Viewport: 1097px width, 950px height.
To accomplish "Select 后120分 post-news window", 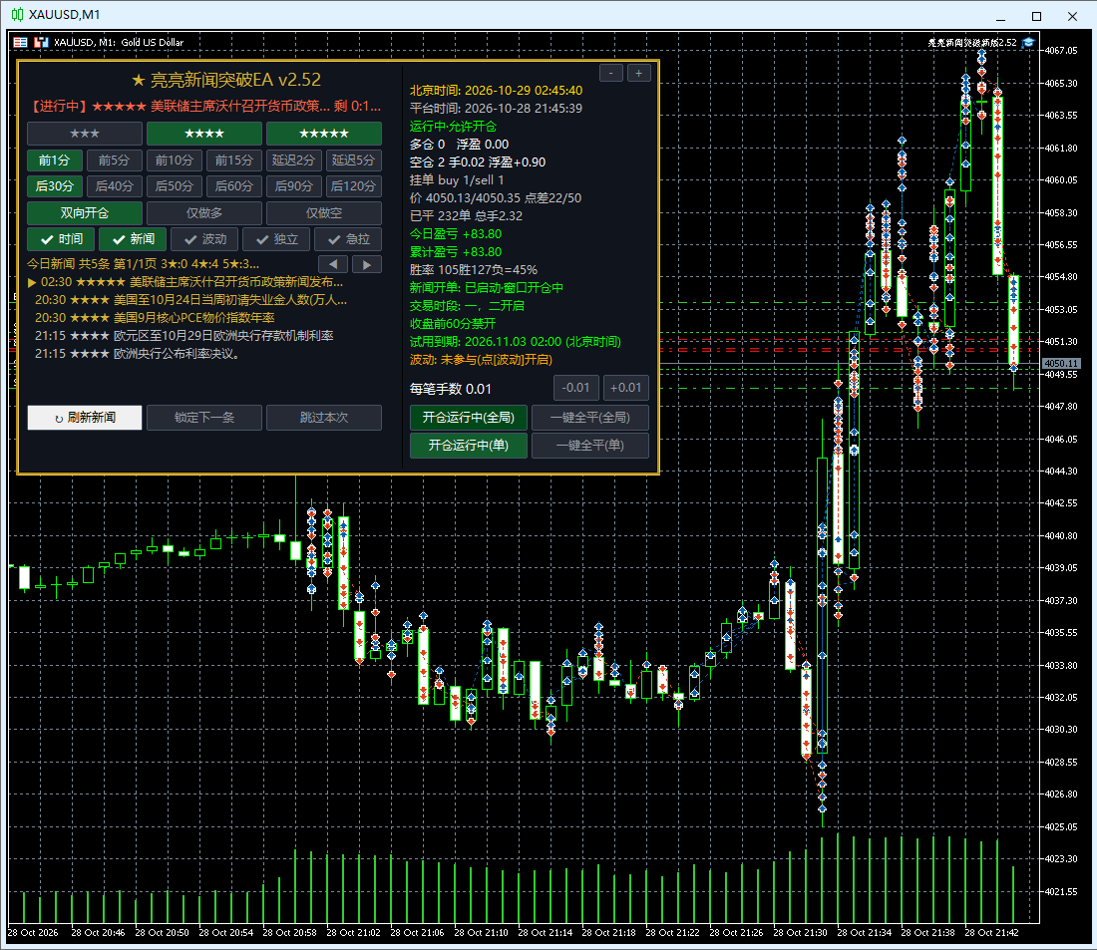I will click(x=354, y=186).
